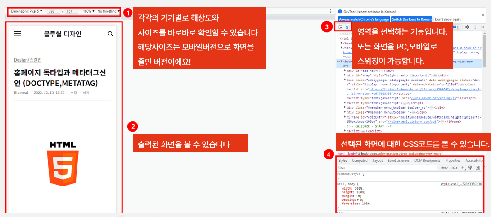Screen dimensions: 491x217
Task: Select the Styles tab
Action: (x=342, y=161)
